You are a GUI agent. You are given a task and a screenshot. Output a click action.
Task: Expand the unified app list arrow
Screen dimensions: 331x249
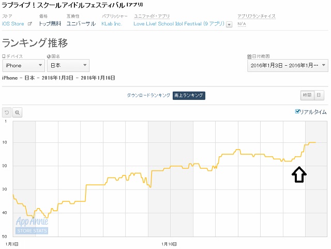229,24
